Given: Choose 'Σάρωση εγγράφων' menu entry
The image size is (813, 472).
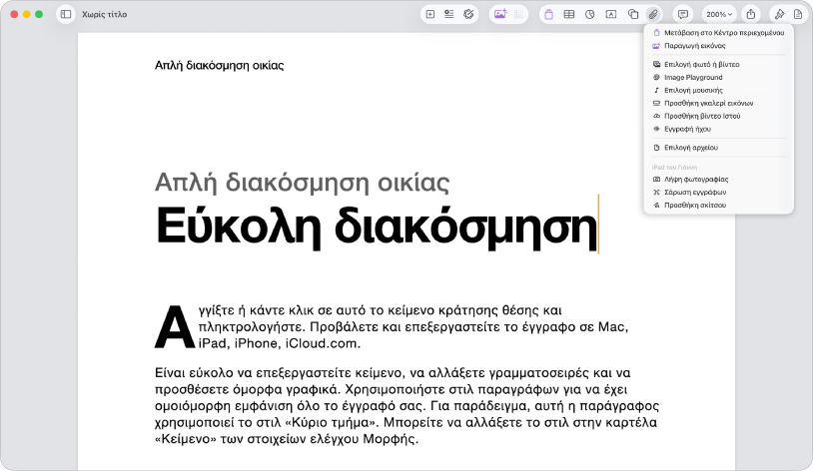Looking at the screenshot, I should click(x=719, y=193).
